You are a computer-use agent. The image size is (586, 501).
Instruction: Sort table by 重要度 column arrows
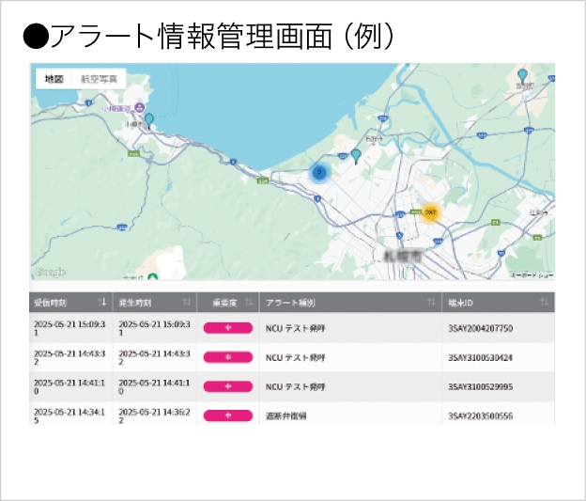click(x=249, y=303)
